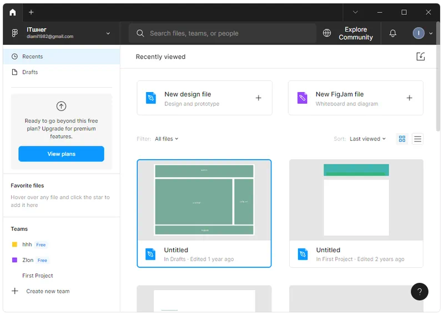Image resolution: width=444 pixels, height=315 pixels.
Task: Click the blue design file icon in New design file
Action: [150, 98]
